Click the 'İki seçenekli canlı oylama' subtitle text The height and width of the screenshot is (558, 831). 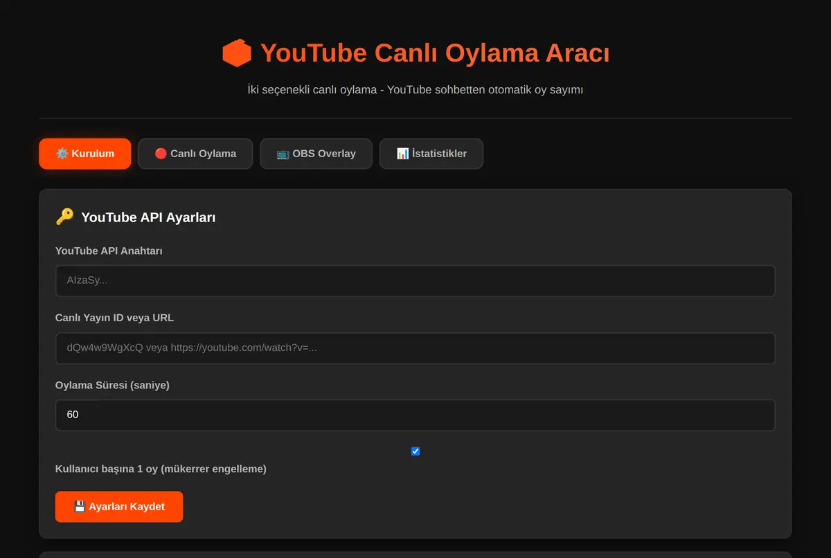point(415,90)
